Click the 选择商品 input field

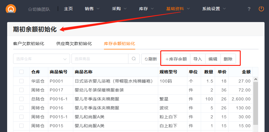tap(100, 59)
